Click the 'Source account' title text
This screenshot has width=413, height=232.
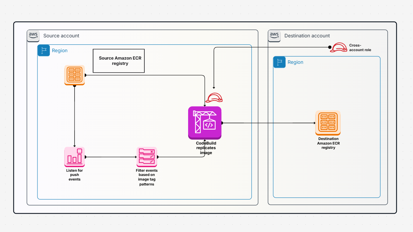[x=61, y=36]
